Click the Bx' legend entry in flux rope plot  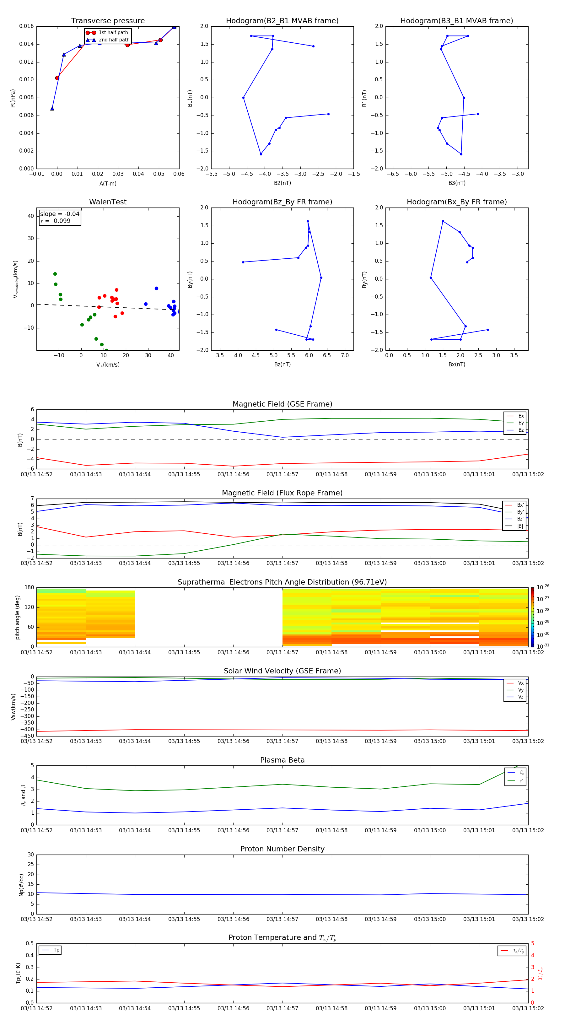click(x=514, y=505)
